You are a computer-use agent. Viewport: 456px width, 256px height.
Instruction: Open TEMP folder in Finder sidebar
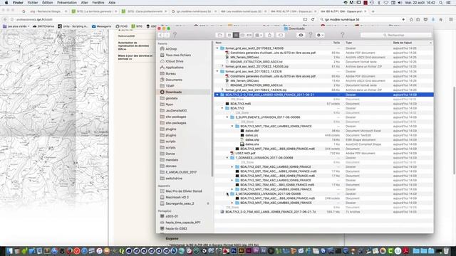(170, 86)
